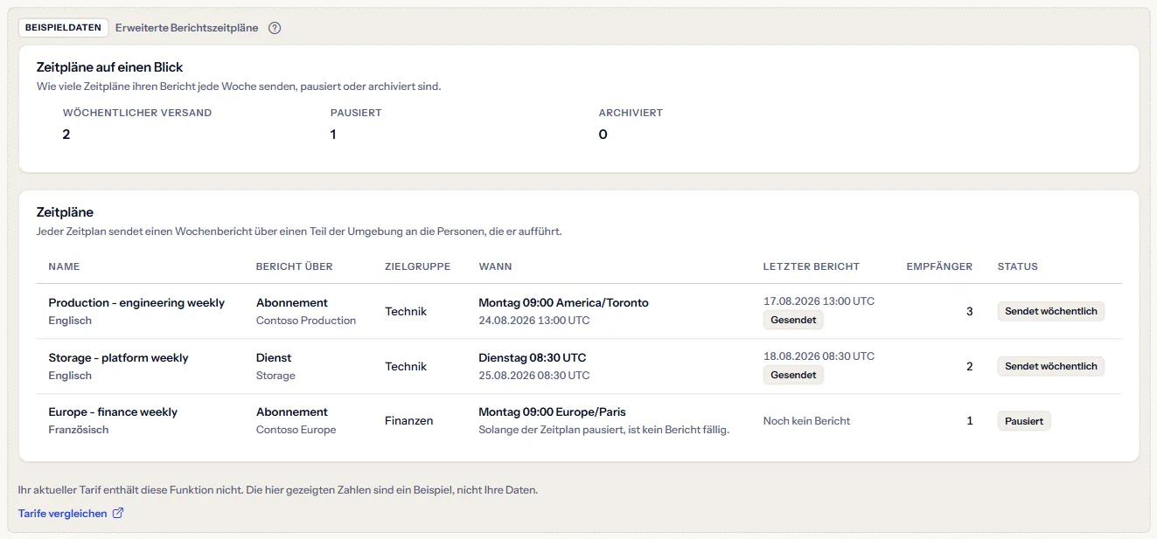Screen dimensions: 1157x539
Task: Click the STATUS column header
Action: pos(1018,266)
